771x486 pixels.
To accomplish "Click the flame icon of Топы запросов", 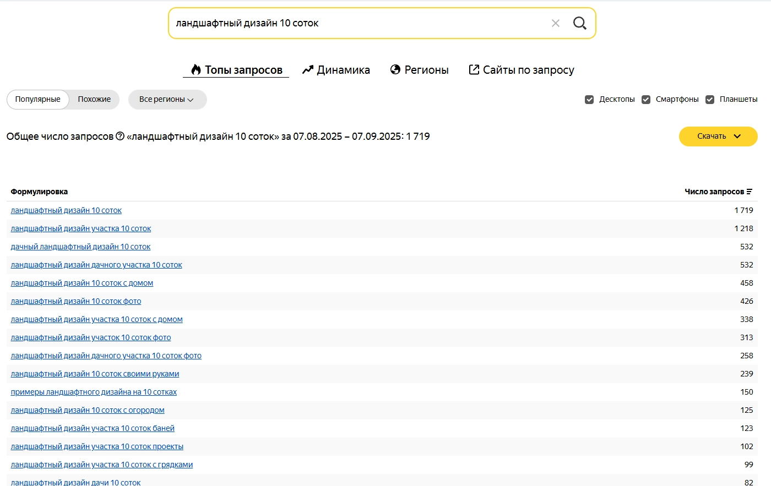I will pos(196,69).
